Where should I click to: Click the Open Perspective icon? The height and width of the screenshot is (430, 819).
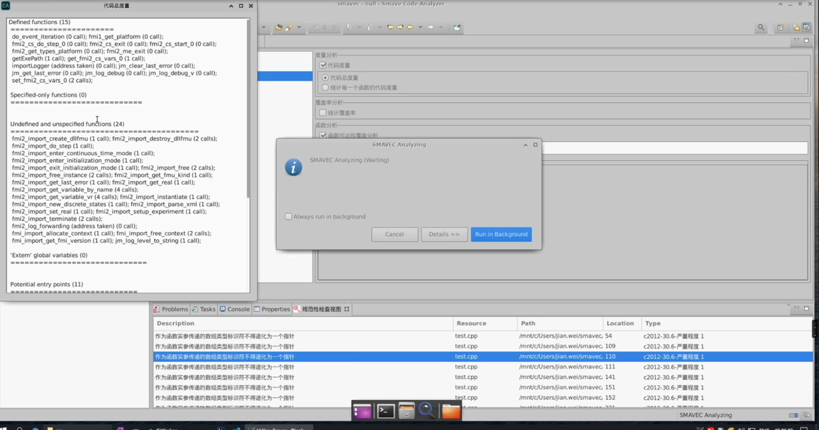click(781, 27)
